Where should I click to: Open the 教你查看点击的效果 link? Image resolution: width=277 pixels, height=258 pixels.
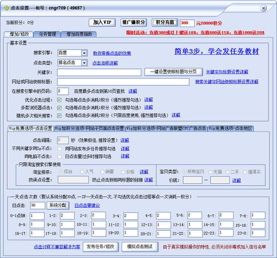(x=112, y=53)
